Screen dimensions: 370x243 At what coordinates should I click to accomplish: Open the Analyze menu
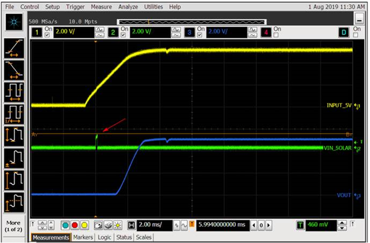[128, 7]
